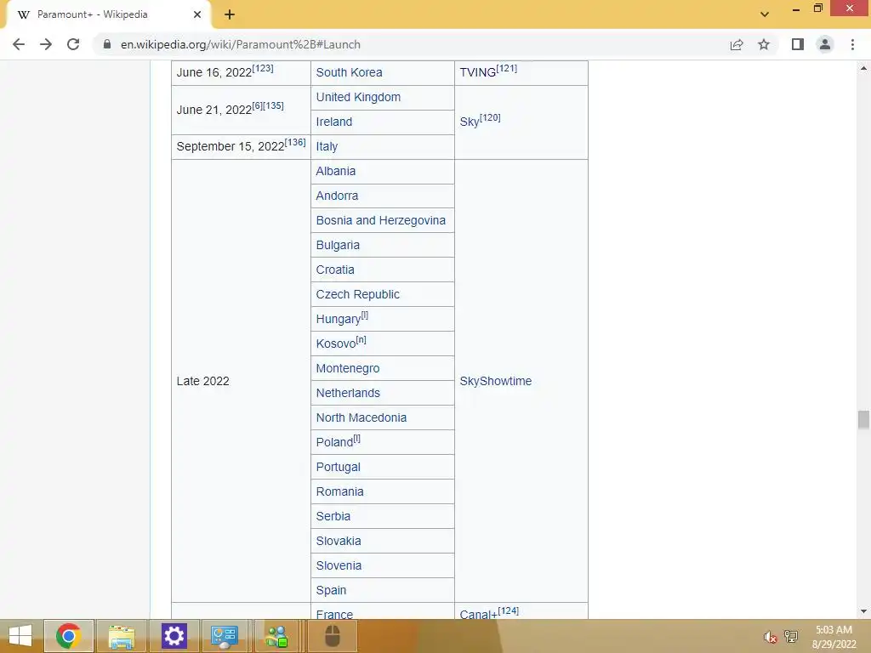This screenshot has width=871, height=653.
Task: Reload the Wikipedia page
Action: coord(73,44)
